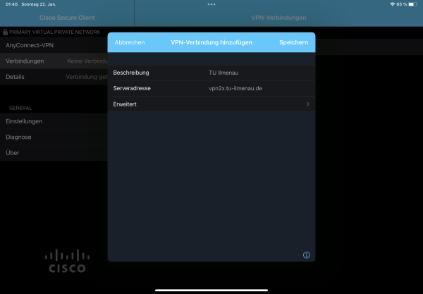Click the VPN-Verbindungen header title
Screen dimensions: 423x294
(x=278, y=18)
